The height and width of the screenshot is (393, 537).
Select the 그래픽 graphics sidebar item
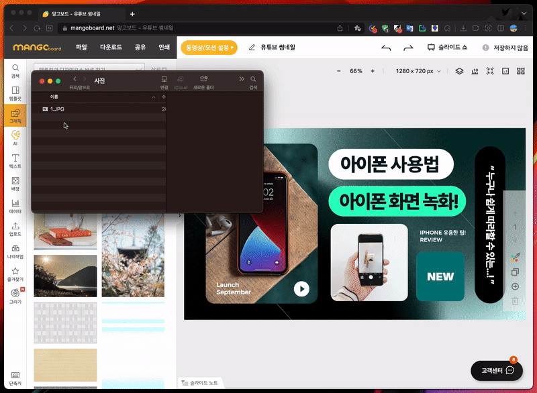point(15,116)
